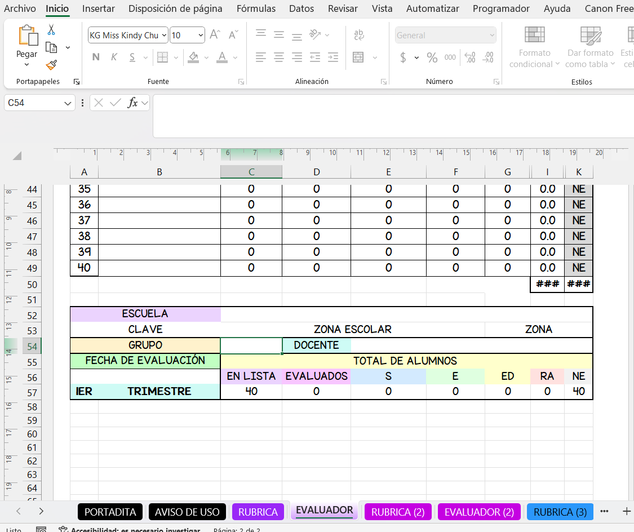Image resolution: width=634 pixels, height=532 pixels.
Task: Open the font name dropdown
Action: click(164, 36)
